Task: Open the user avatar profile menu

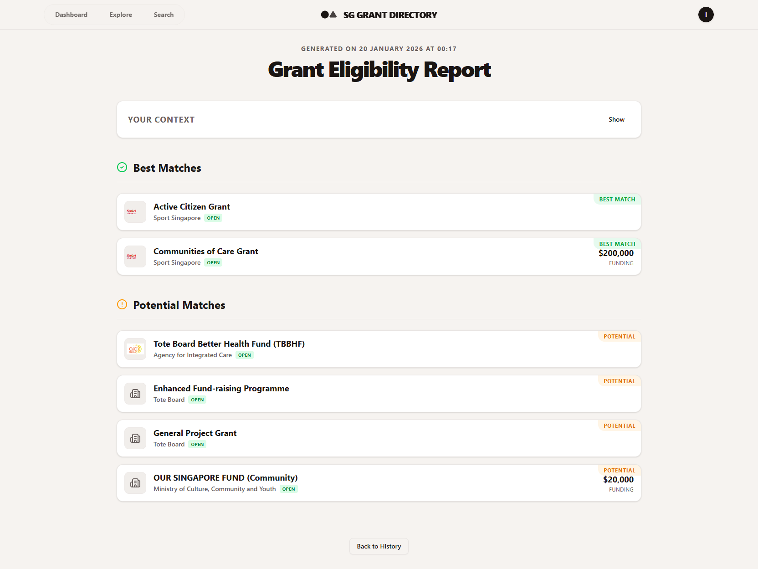Action: (x=706, y=15)
